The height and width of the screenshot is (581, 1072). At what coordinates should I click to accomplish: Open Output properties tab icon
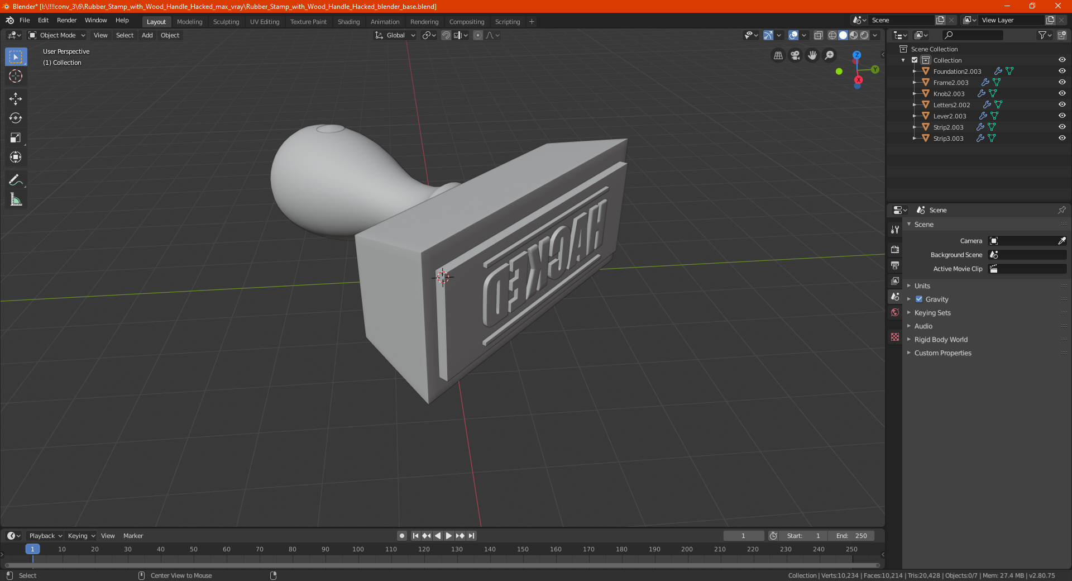tap(895, 265)
